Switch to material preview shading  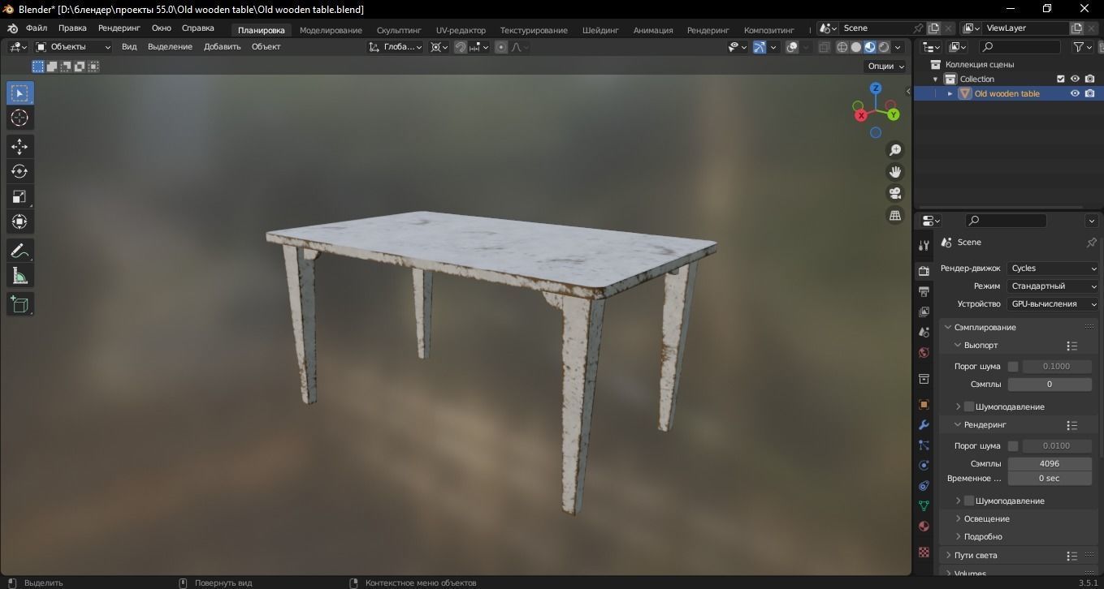870,47
